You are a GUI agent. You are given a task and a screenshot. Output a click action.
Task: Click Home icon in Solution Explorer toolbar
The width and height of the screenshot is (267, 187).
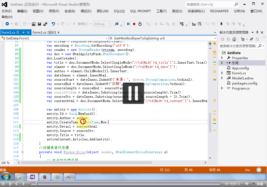[234, 39]
